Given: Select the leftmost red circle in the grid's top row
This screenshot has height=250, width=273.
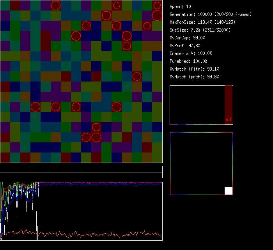Looking at the screenshot, I should (56, 5).
